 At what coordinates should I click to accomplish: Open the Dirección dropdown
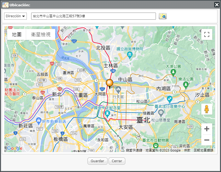tap(15, 16)
